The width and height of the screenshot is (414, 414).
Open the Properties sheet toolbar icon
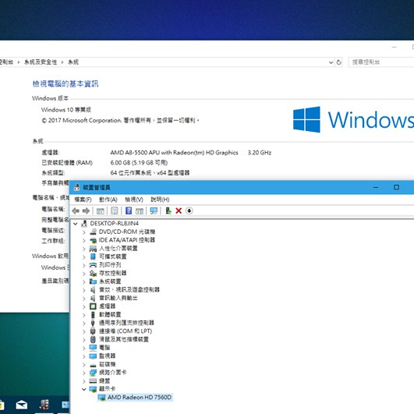115,211
